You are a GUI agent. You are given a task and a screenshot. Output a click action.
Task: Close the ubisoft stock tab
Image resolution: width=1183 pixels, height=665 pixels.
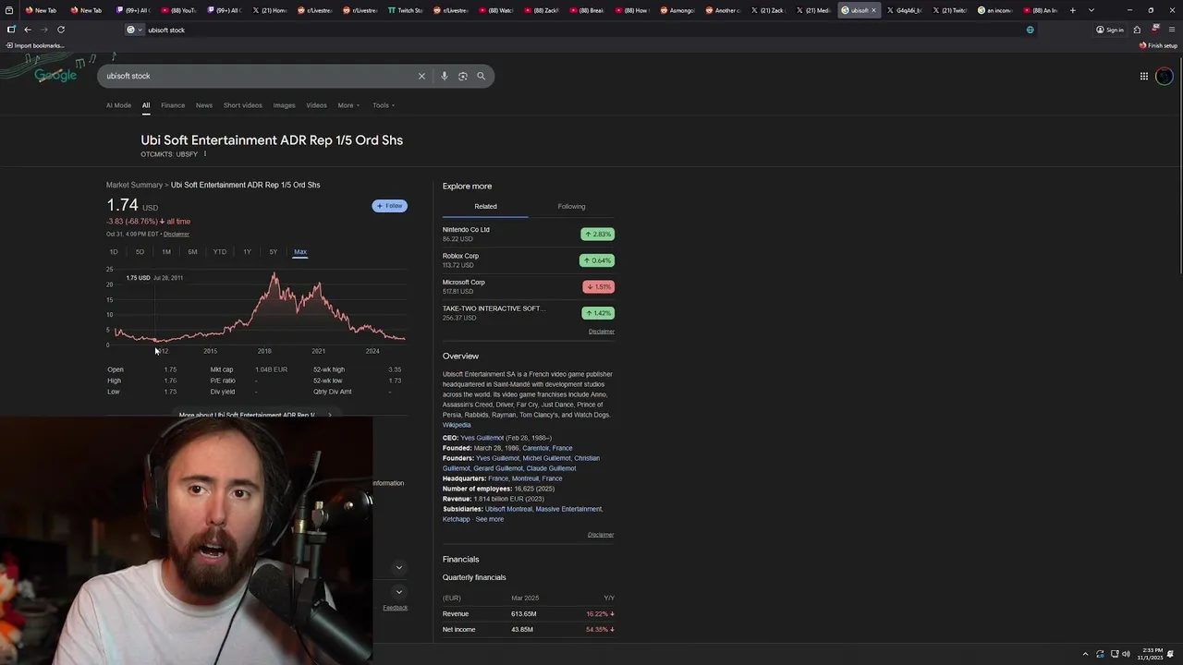pyautogui.click(x=873, y=10)
